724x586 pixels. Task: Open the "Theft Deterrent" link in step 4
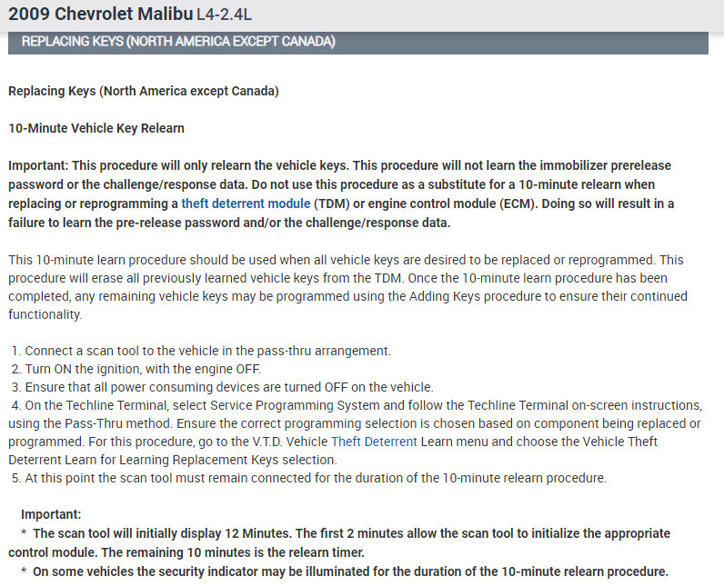374,442
